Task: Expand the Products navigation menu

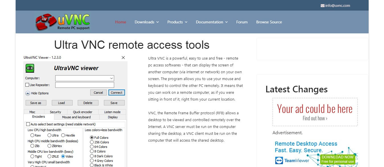Action: (x=177, y=22)
